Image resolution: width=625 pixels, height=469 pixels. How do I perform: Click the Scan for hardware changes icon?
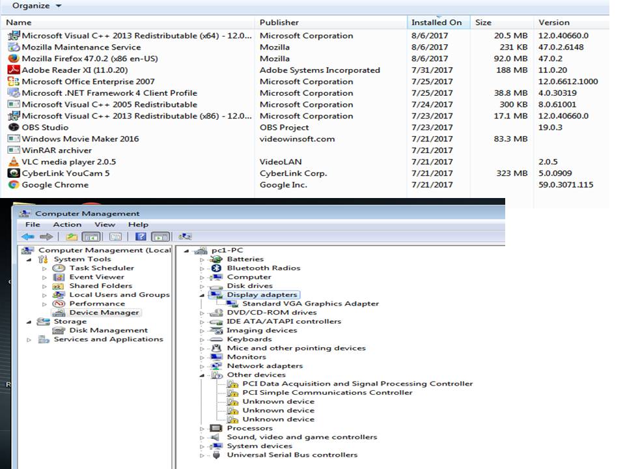pos(185,236)
